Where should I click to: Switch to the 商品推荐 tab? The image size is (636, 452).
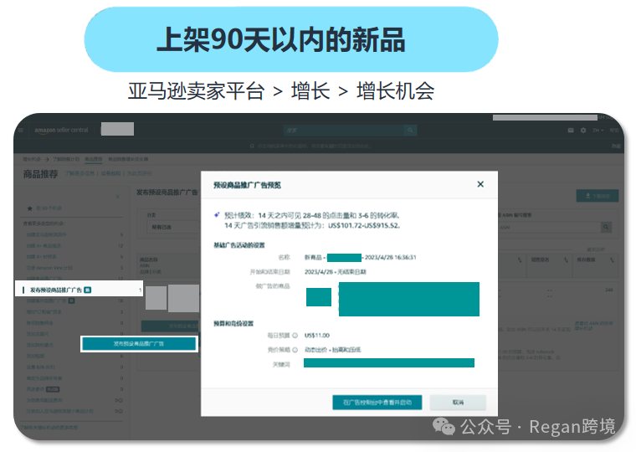click(x=93, y=159)
